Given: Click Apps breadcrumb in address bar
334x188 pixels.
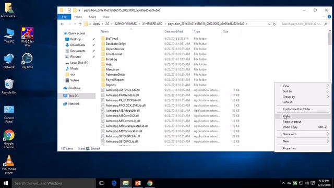Looking at the screenshot, I should pos(96,24).
